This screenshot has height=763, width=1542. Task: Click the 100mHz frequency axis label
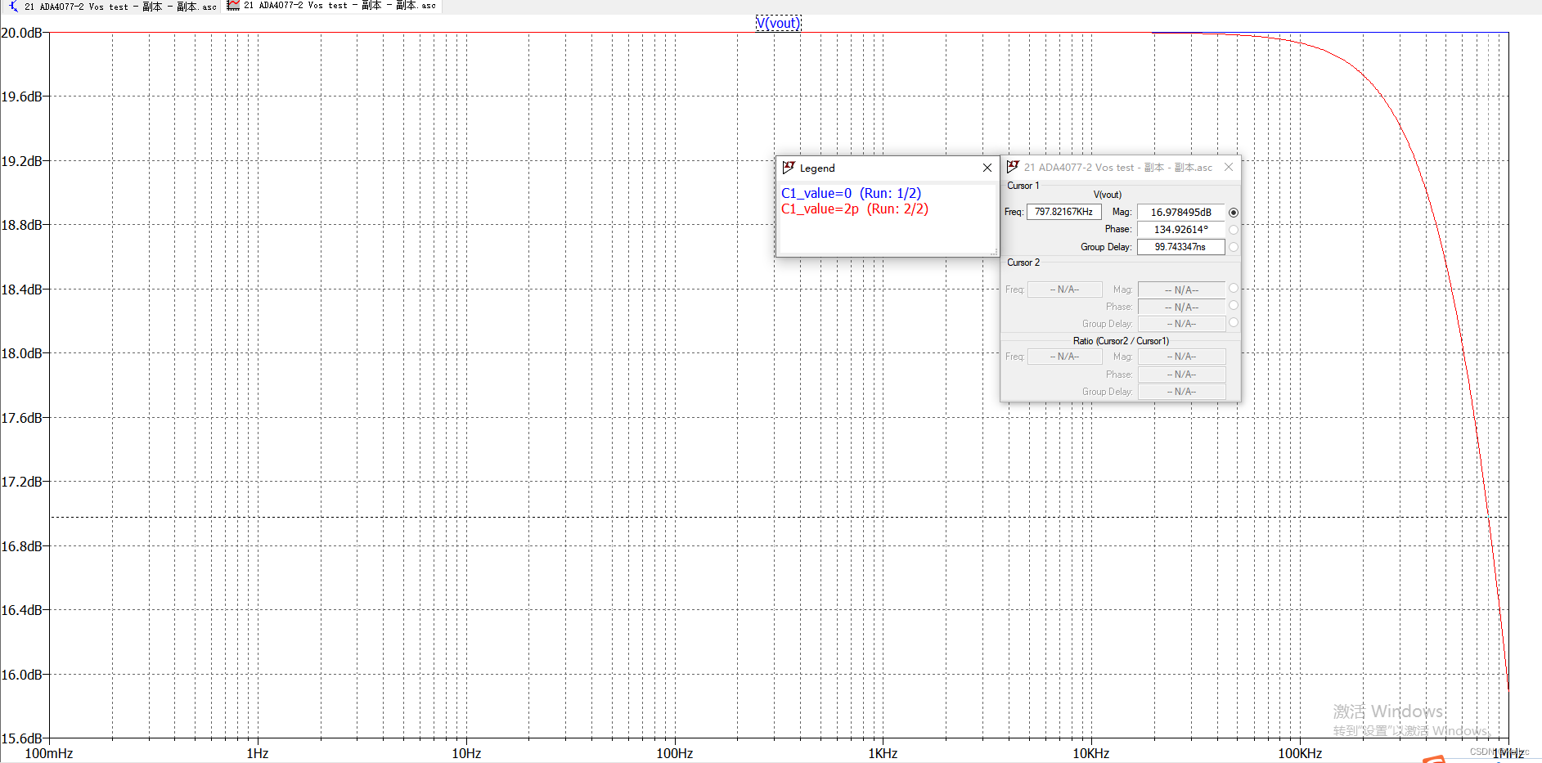pyautogui.click(x=49, y=753)
